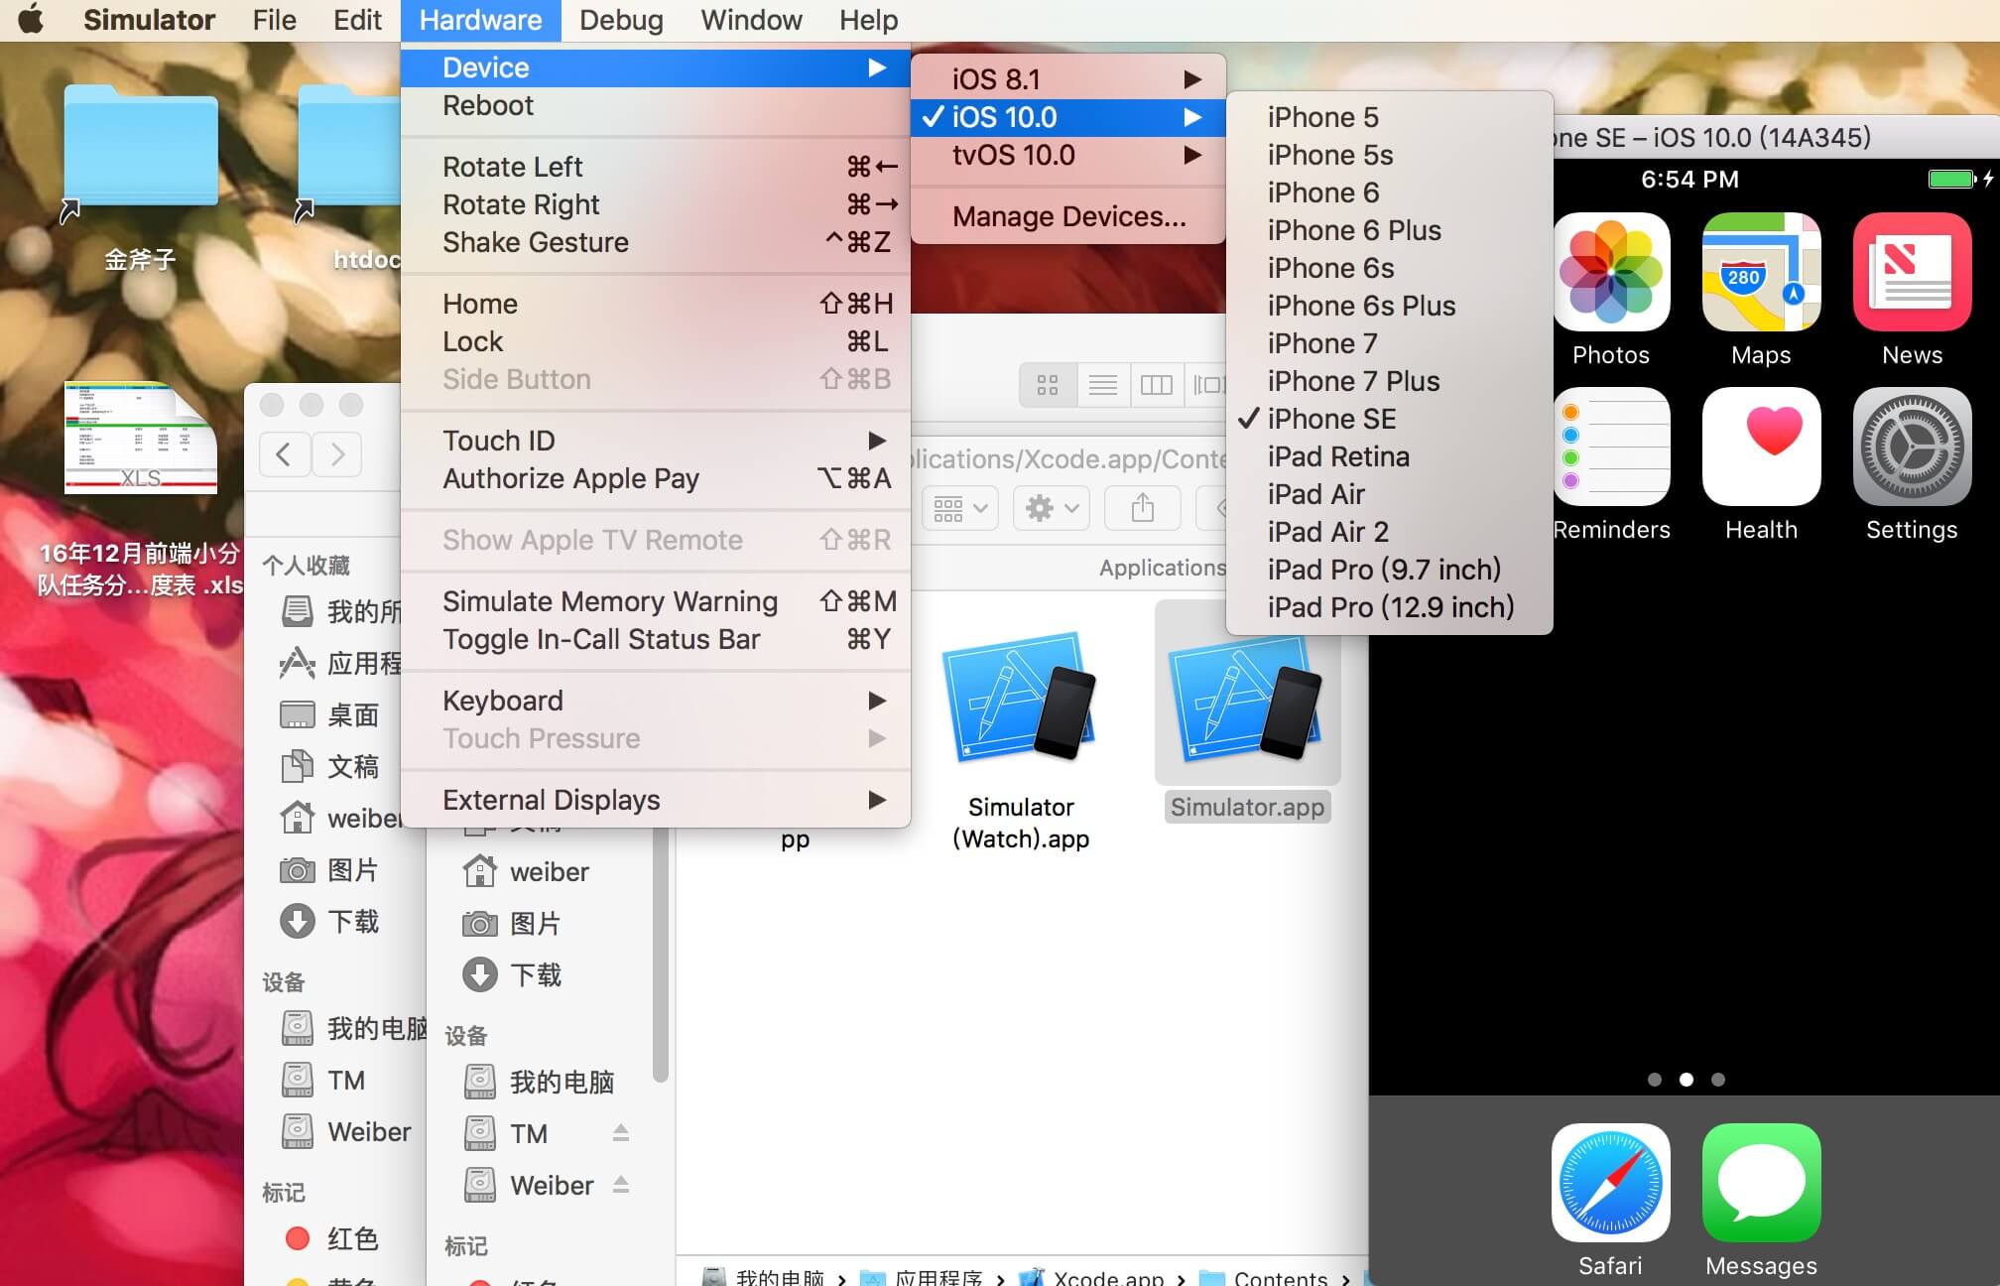Select the XLS file on the desktop

(140, 438)
